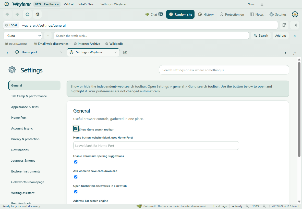Focus the Search settings input field
The height and width of the screenshot is (209, 302).
(x=224, y=70)
